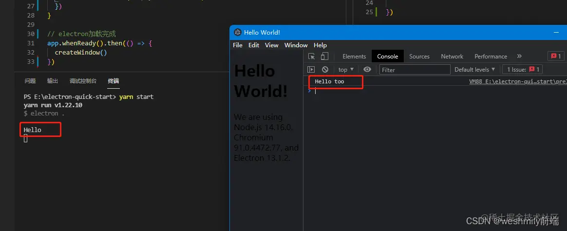Open the 调试控制台 panel tab in VS Code
The image size is (567, 231).
pos(83,81)
